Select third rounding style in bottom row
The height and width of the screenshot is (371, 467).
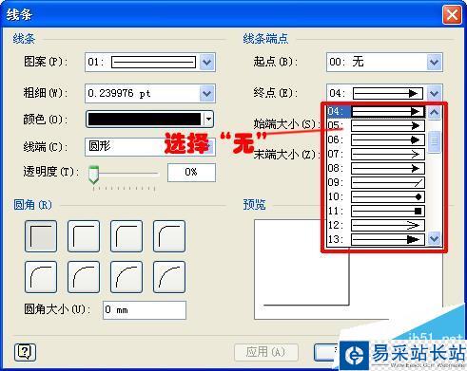[x=126, y=277]
